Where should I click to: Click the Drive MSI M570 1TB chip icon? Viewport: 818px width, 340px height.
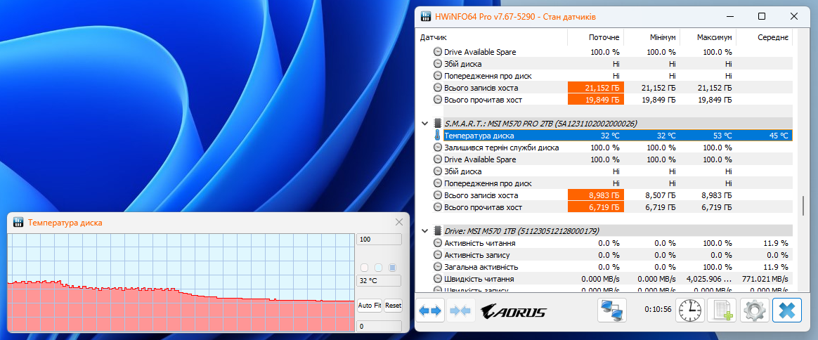click(x=437, y=230)
